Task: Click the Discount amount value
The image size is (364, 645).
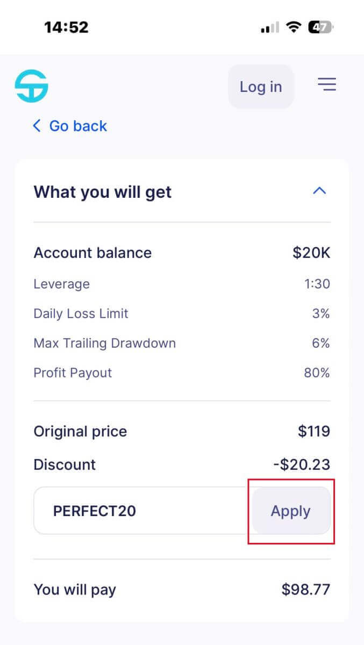Action: [x=301, y=464]
